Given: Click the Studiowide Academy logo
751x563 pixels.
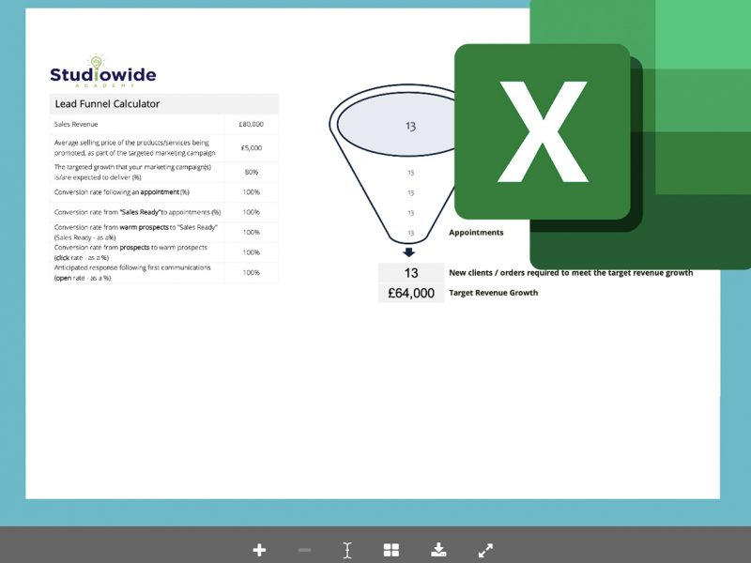Looking at the screenshot, I should click(x=103, y=71).
